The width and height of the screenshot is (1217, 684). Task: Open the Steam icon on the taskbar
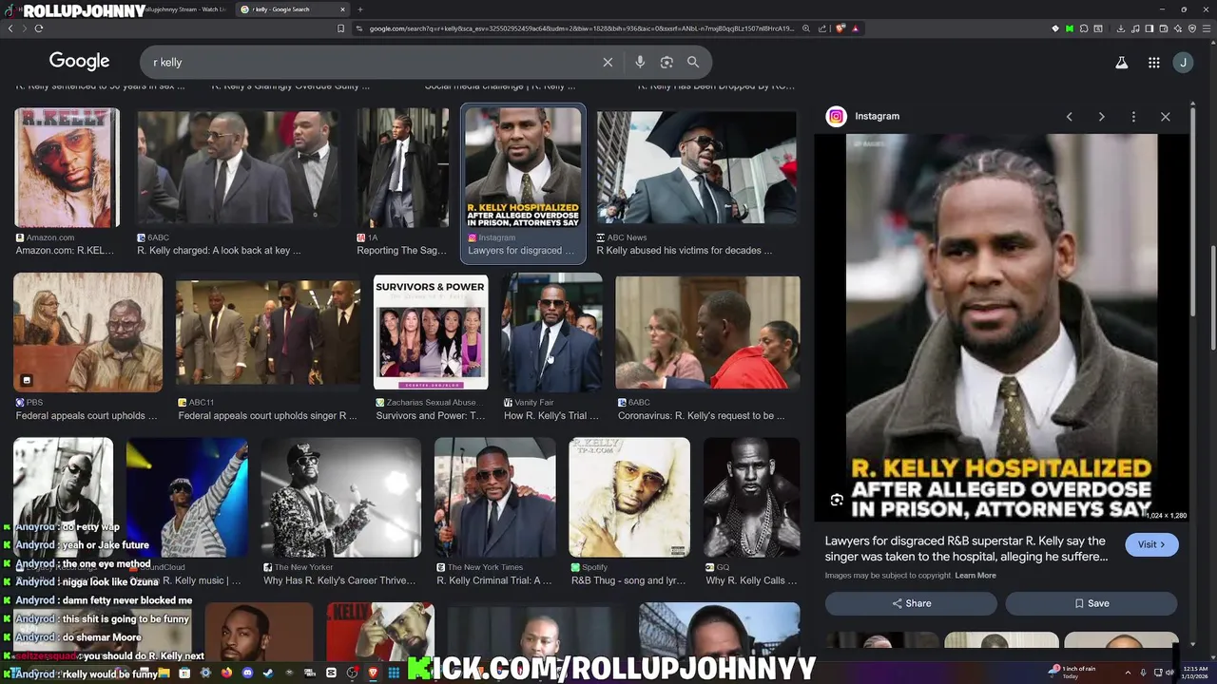tap(267, 673)
